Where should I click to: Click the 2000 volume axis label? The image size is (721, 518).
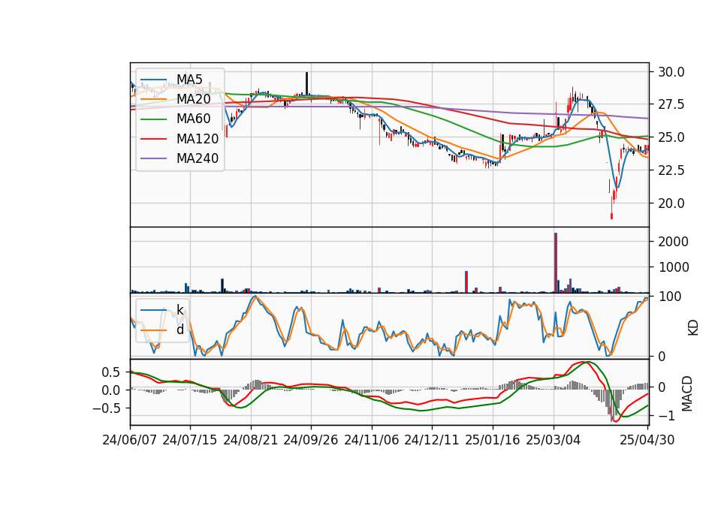point(673,242)
